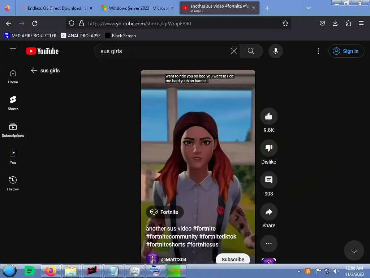
Task: Open the network tray icon
Action: [x=327, y=271]
